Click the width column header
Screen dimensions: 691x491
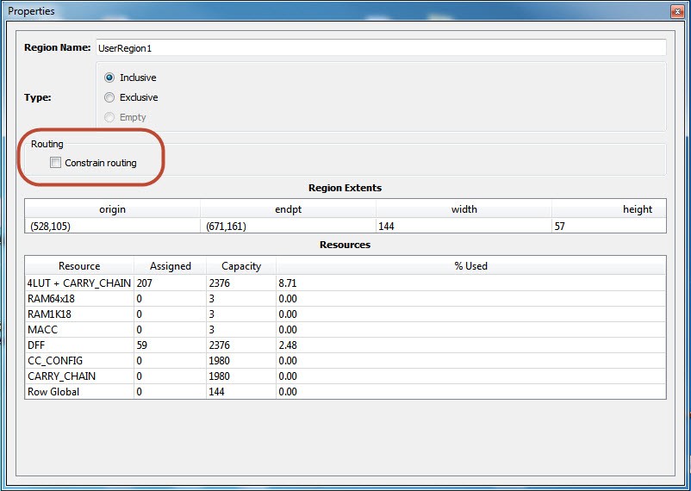click(464, 209)
